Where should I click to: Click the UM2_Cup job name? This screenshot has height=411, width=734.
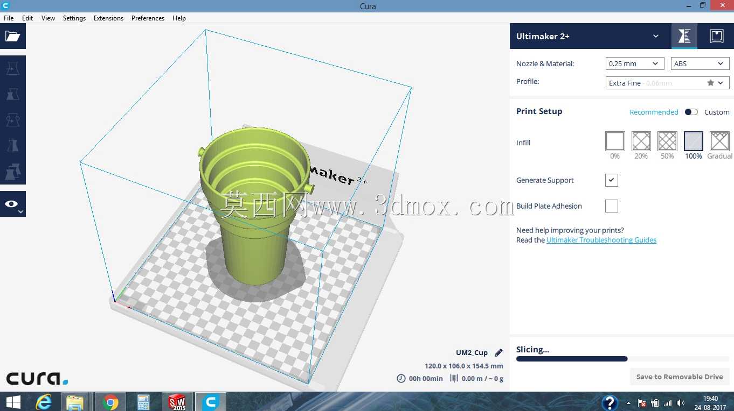tap(472, 353)
